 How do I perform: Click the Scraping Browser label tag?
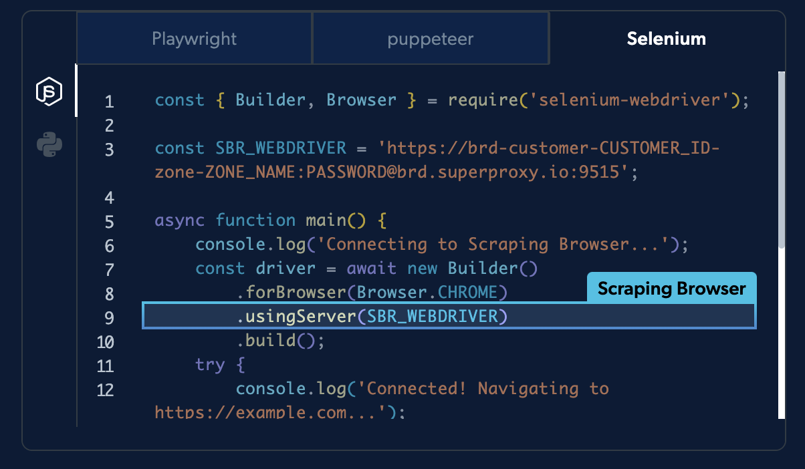[671, 289]
